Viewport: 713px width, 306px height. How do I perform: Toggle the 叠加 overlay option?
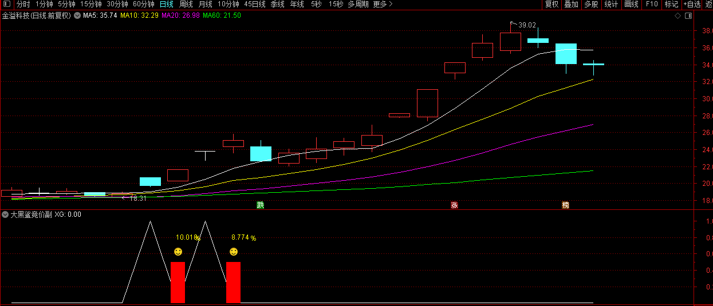pos(571,5)
